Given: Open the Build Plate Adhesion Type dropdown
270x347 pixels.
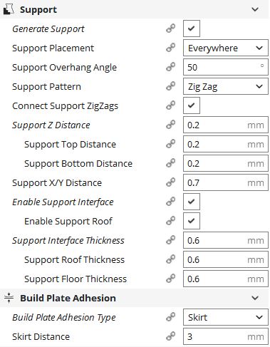Looking at the screenshot, I should click(x=226, y=317).
